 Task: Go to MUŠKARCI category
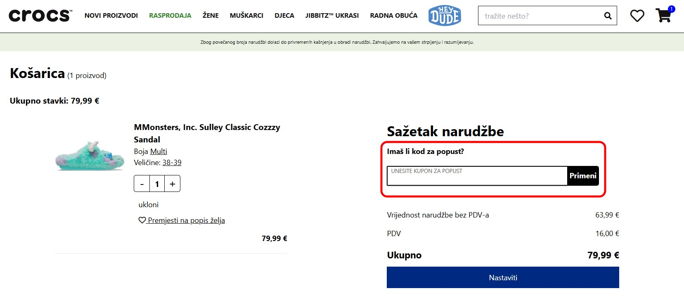(246, 16)
